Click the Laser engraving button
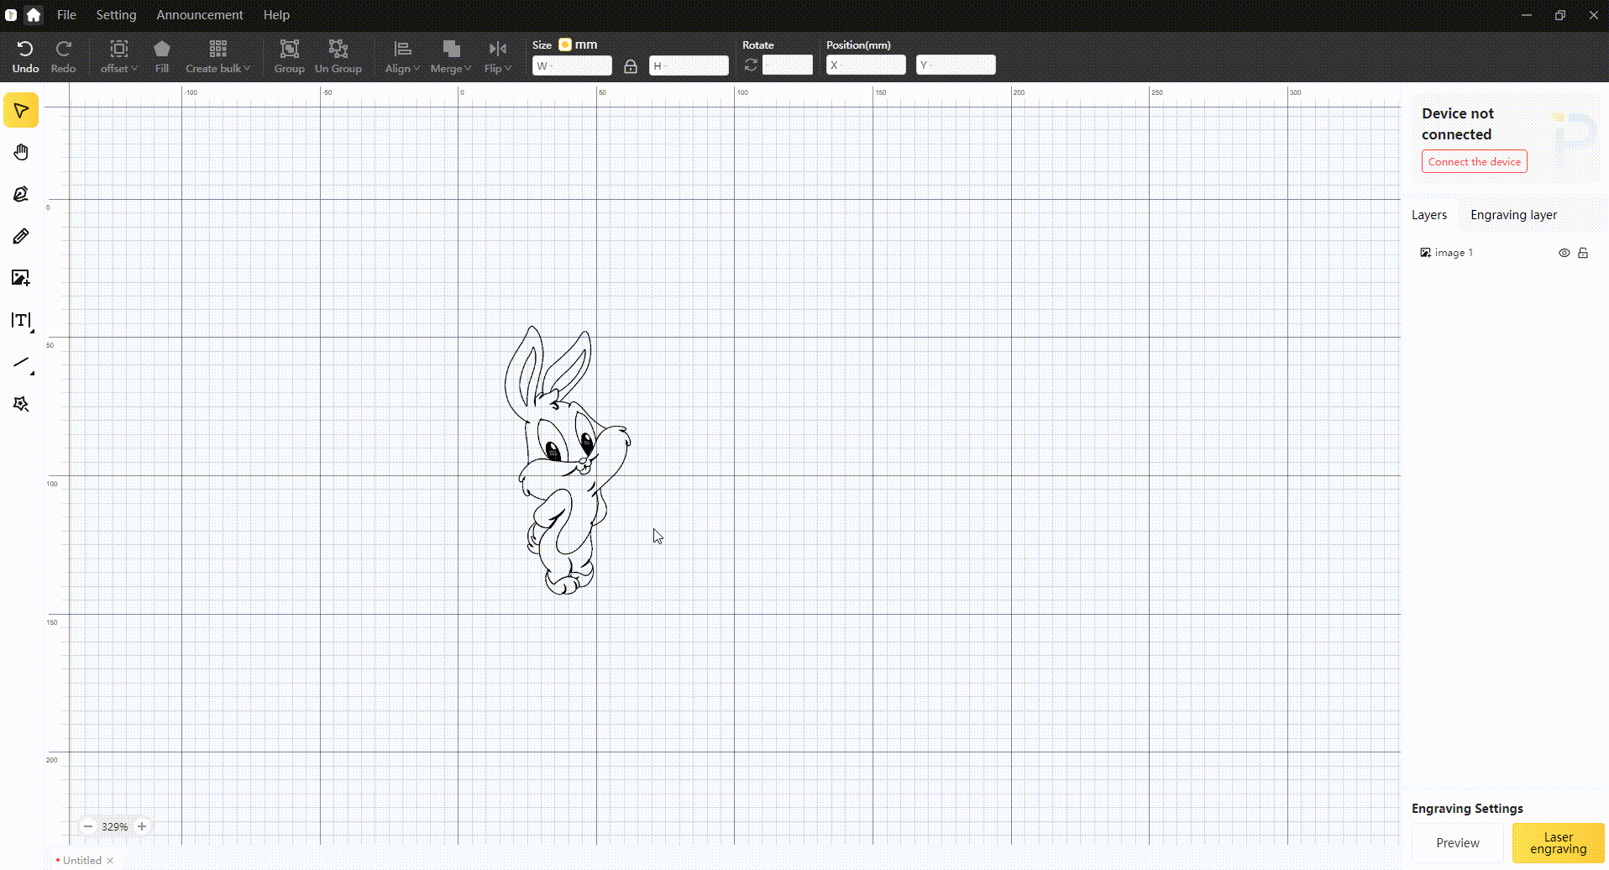 pos(1559,843)
